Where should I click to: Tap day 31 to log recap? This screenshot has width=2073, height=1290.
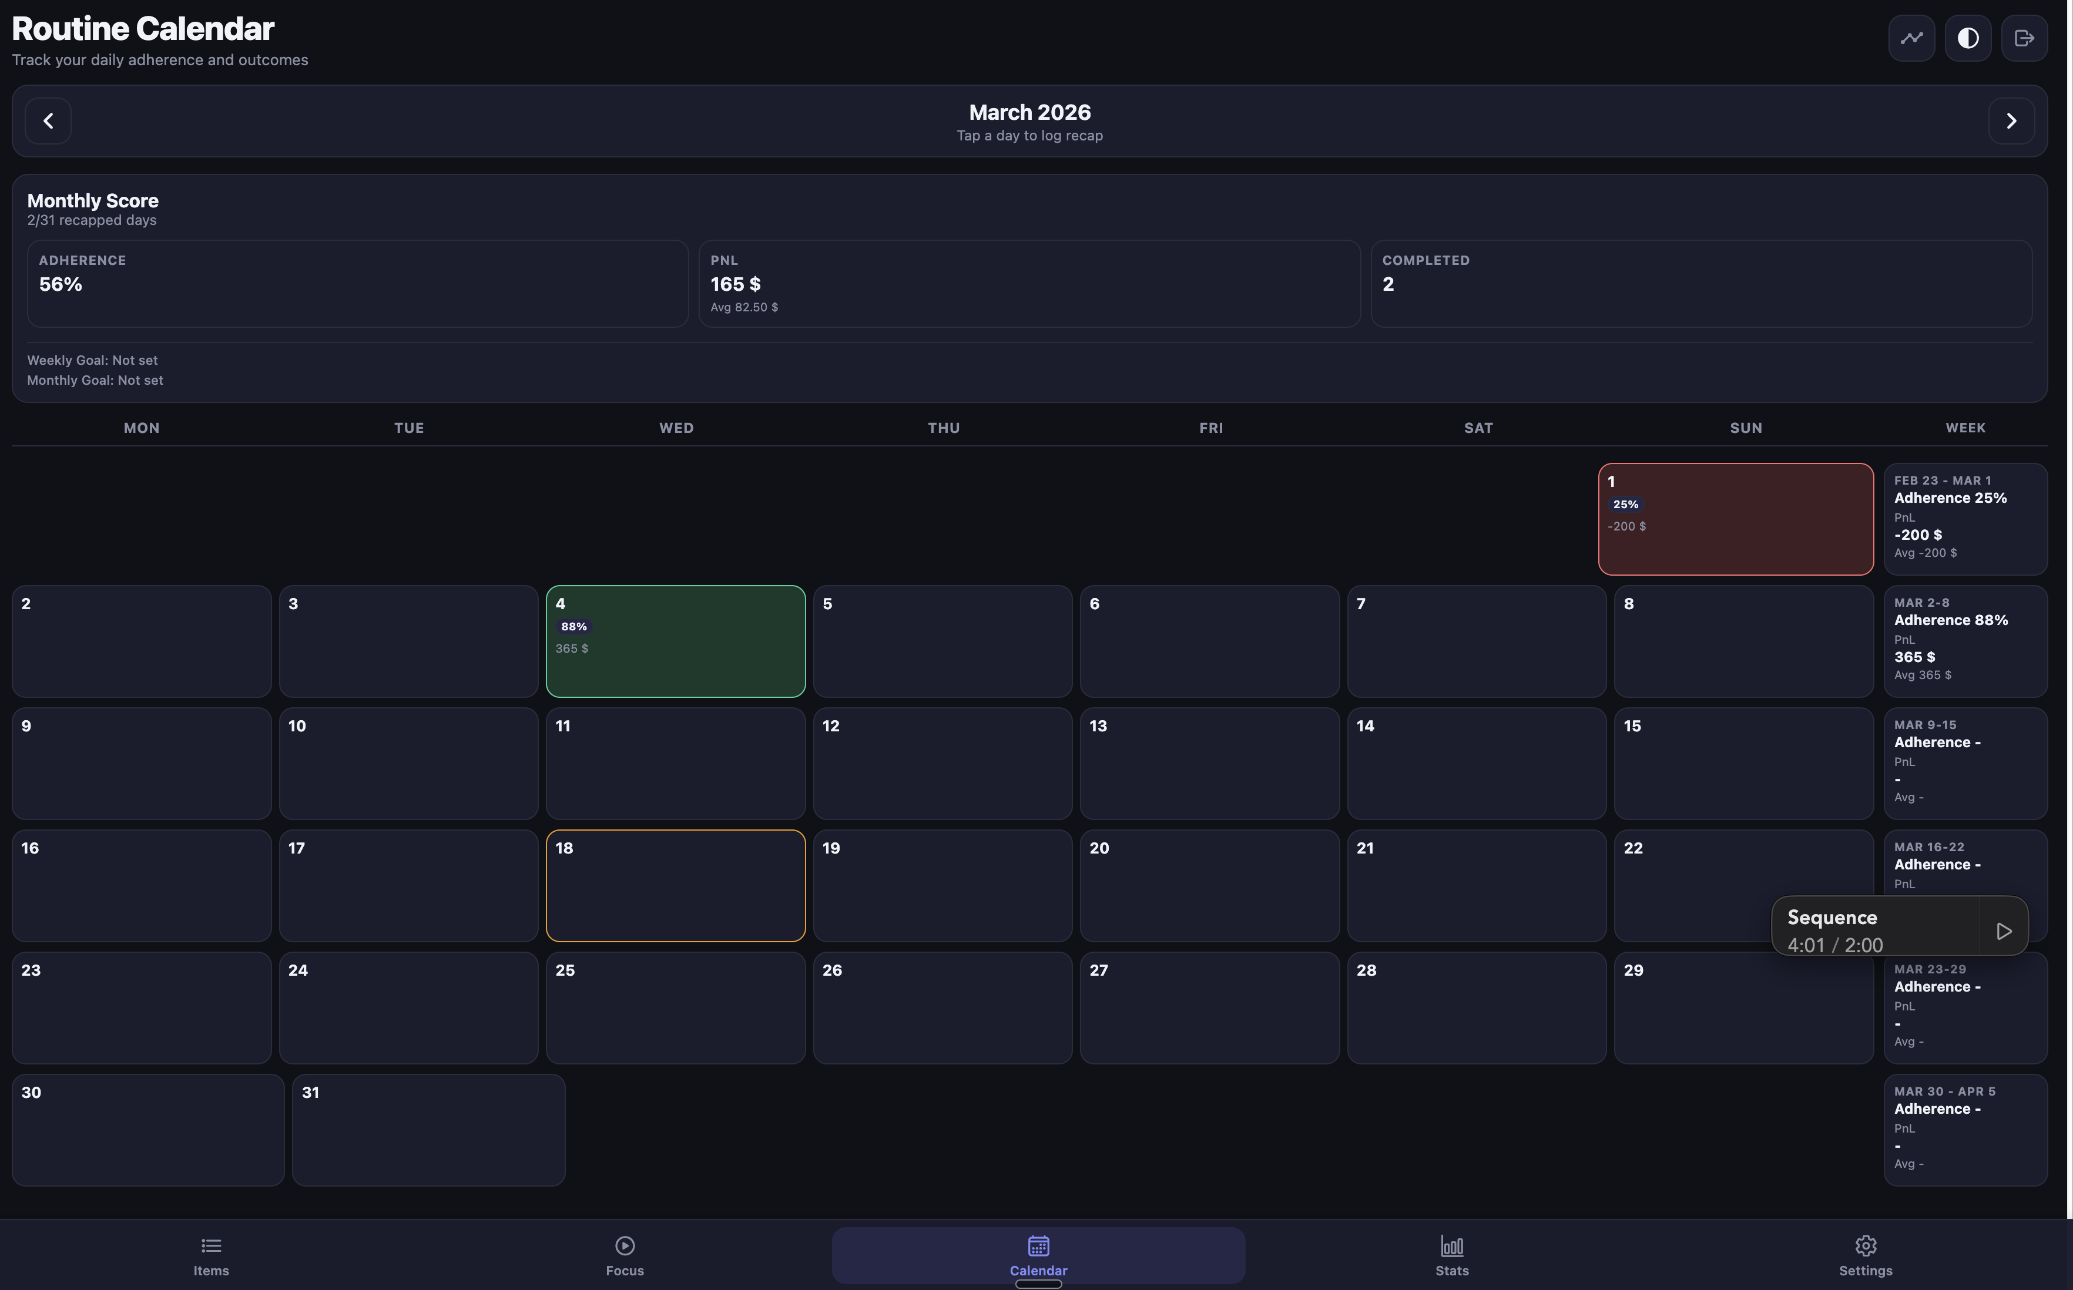pyautogui.click(x=428, y=1130)
